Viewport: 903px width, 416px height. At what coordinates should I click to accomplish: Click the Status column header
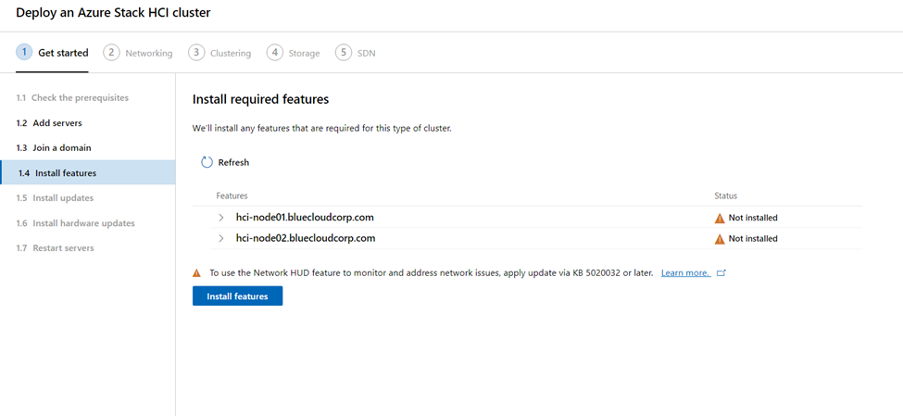(x=725, y=195)
